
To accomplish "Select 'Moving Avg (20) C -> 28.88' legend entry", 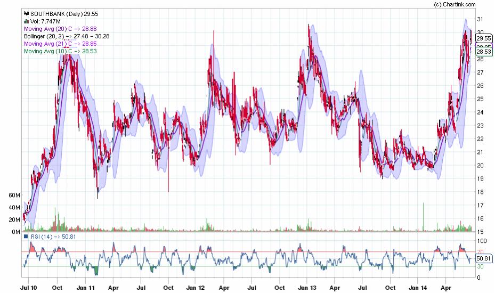I will (x=60, y=29).
